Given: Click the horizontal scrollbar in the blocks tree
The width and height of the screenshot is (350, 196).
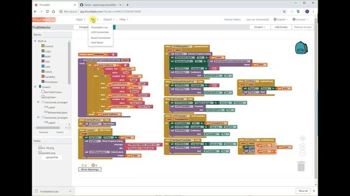Looking at the screenshot, I should pyautogui.click(x=48, y=128).
